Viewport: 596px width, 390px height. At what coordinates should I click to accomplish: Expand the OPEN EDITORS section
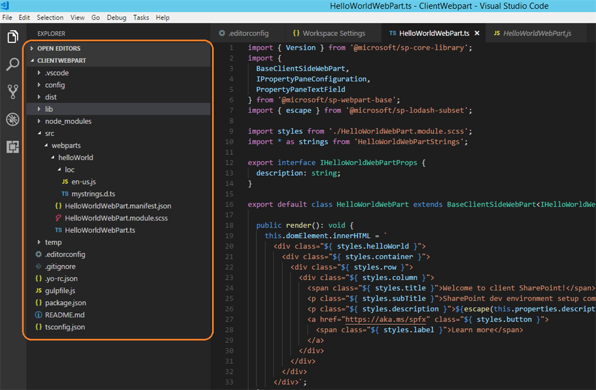pyautogui.click(x=59, y=48)
